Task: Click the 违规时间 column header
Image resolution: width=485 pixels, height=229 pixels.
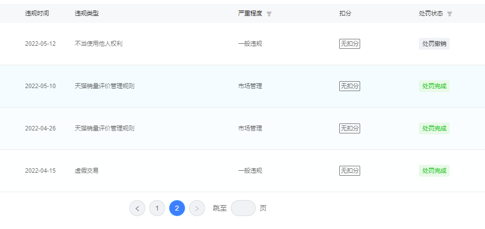Action: click(37, 13)
